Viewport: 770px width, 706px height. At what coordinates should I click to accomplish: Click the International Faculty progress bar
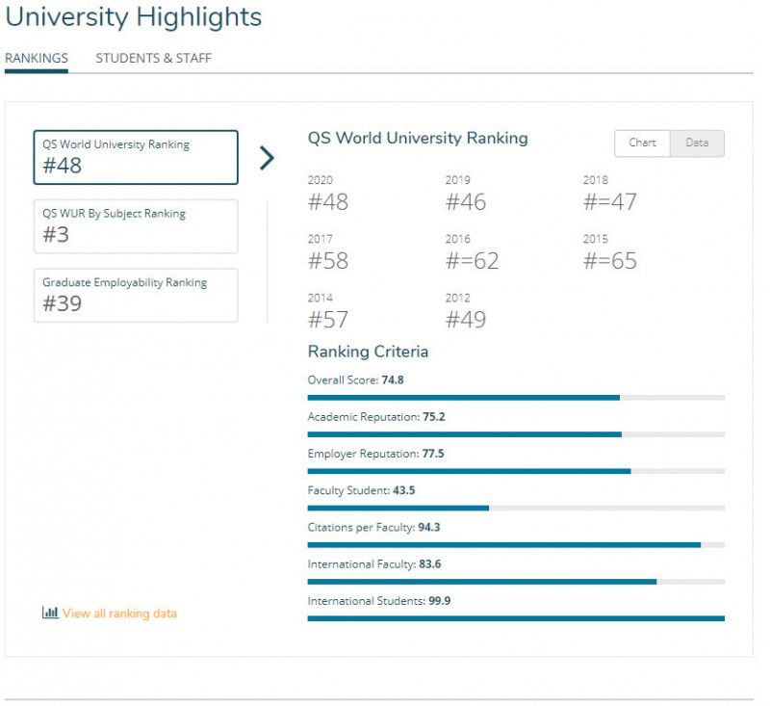516,582
